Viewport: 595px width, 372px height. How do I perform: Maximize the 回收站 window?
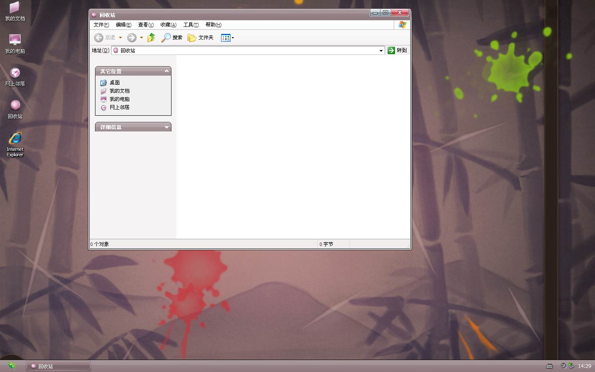click(x=385, y=13)
